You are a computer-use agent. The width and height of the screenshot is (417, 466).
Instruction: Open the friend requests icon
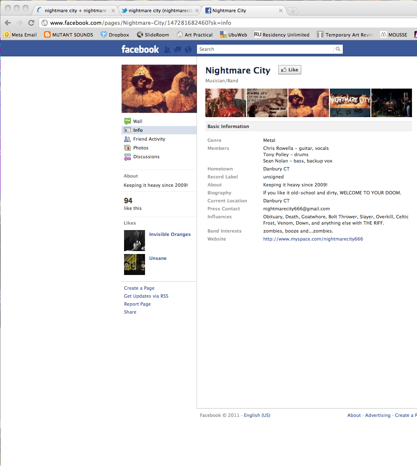[x=167, y=50]
